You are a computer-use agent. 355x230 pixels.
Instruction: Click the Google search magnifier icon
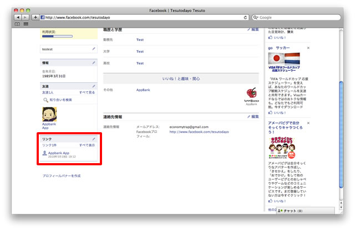tap(255, 17)
